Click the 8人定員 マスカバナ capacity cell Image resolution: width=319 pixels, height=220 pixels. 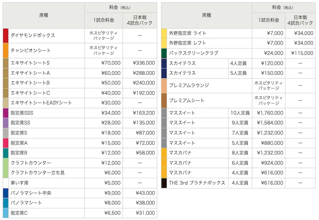click(x=240, y=153)
